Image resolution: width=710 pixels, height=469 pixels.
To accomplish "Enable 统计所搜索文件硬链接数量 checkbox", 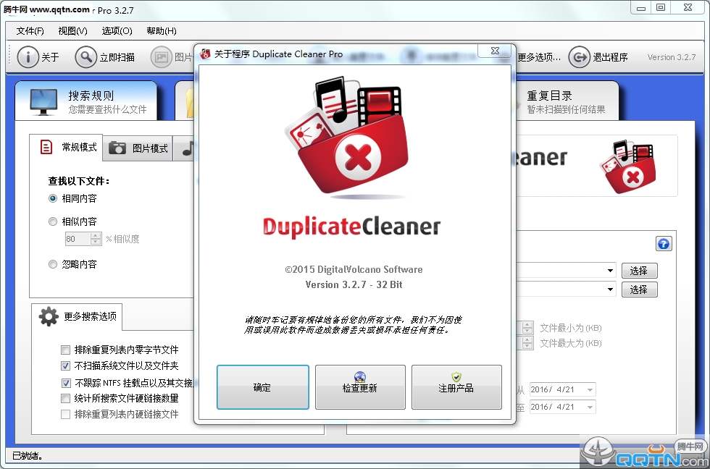I will point(66,398).
